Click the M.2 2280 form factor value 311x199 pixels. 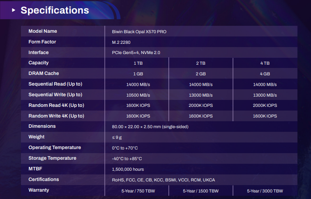pyautogui.click(x=121, y=42)
